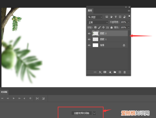The height and width of the screenshot is (118, 156).
Task: Add a layer mask
Action: (105, 72)
